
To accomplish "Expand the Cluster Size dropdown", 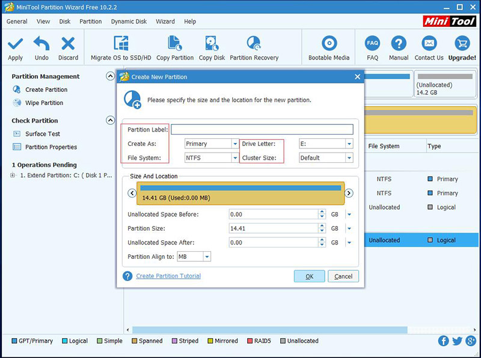I will (x=349, y=158).
